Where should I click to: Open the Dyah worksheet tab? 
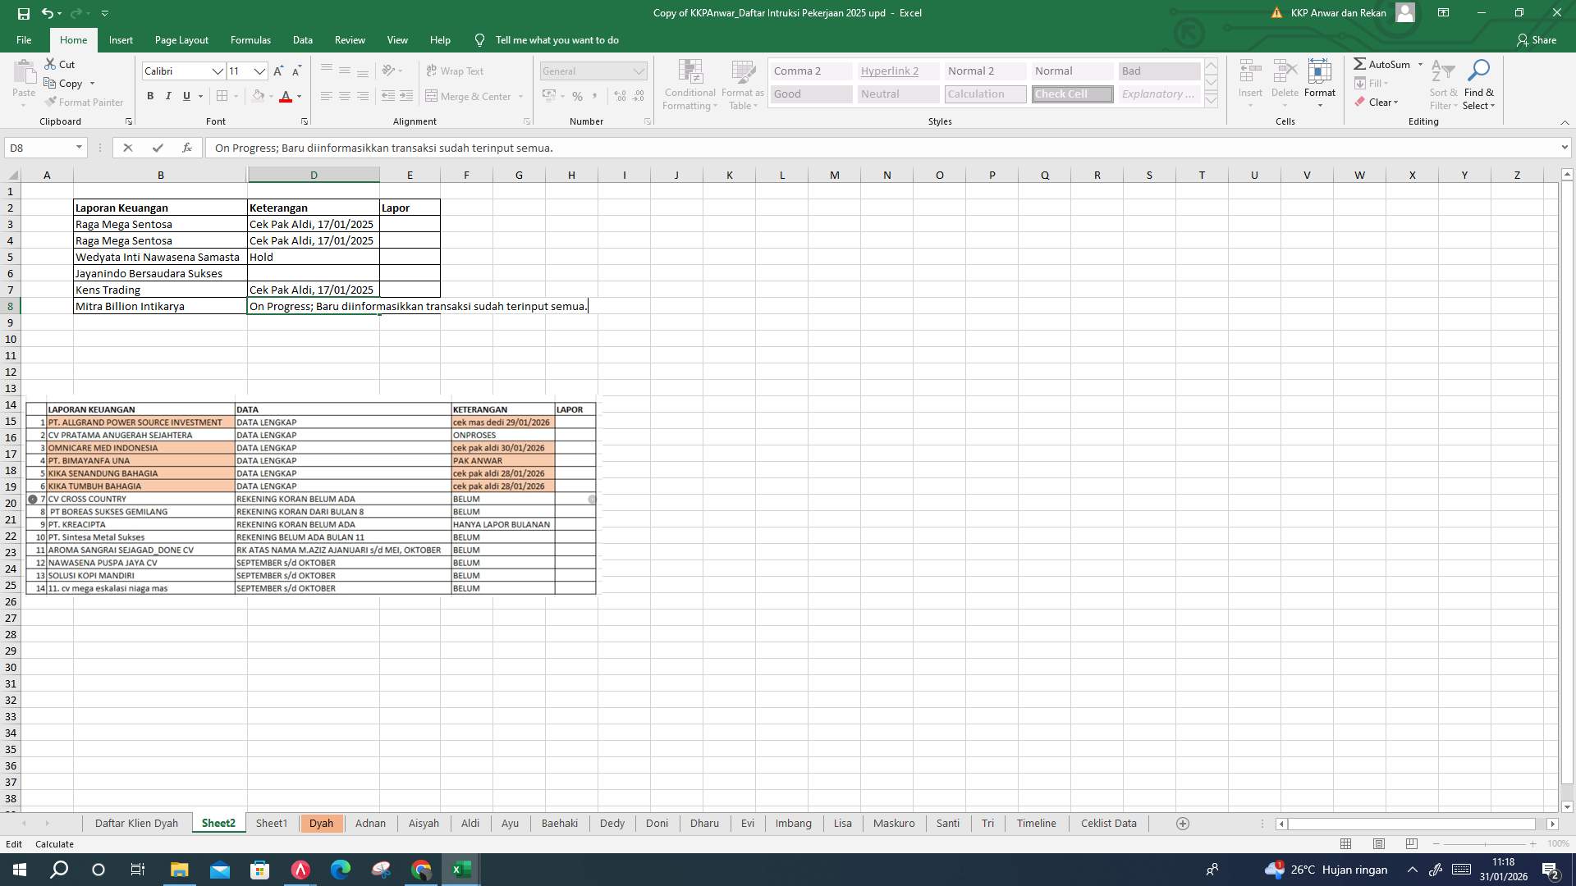click(322, 823)
